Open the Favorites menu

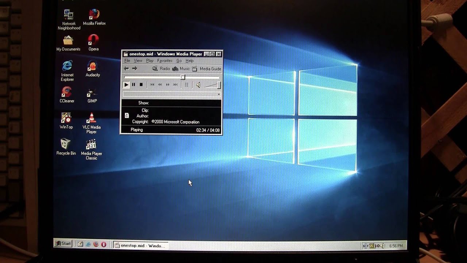coord(165,61)
